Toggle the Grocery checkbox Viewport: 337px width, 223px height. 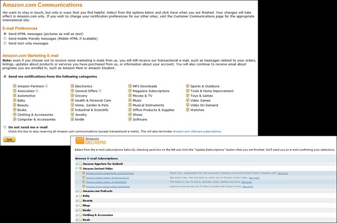click(x=72, y=96)
